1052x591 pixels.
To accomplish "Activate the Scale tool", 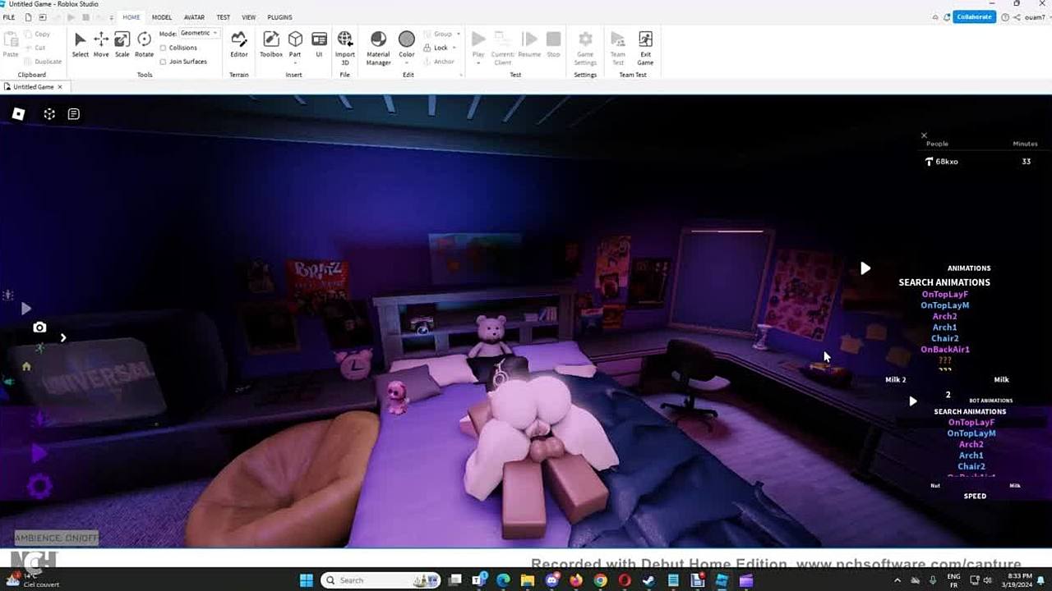I will pos(122,44).
